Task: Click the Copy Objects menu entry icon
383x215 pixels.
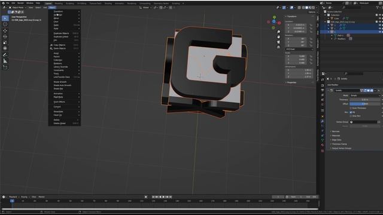Action: [x=51, y=45]
